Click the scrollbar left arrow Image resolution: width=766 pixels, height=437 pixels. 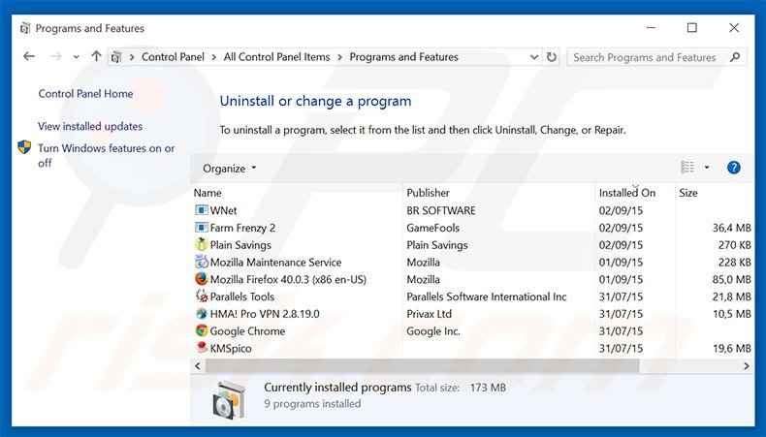pos(198,365)
